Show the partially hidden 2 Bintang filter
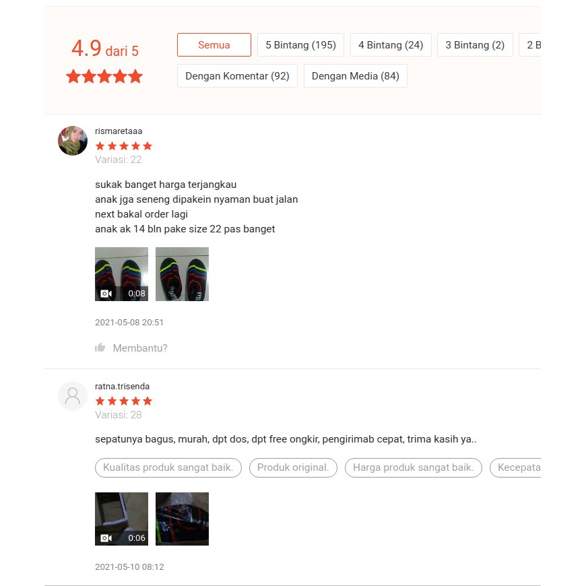Screen dimensions: 586x586 click(x=530, y=45)
